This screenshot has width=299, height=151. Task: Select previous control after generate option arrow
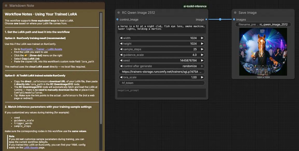tap(121, 66)
